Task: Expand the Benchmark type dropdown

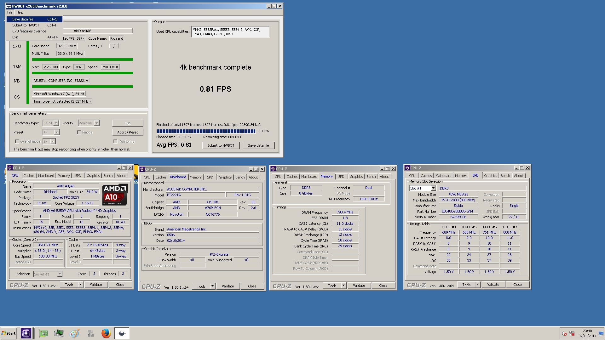Action: coord(56,123)
